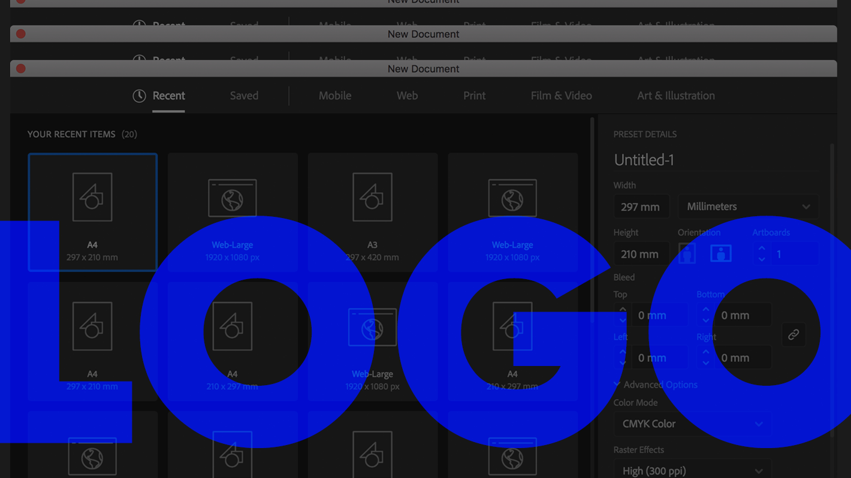This screenshot has width=851, height=478.
Task: Open the Art & Illustration tab
Action: (675, 96)
